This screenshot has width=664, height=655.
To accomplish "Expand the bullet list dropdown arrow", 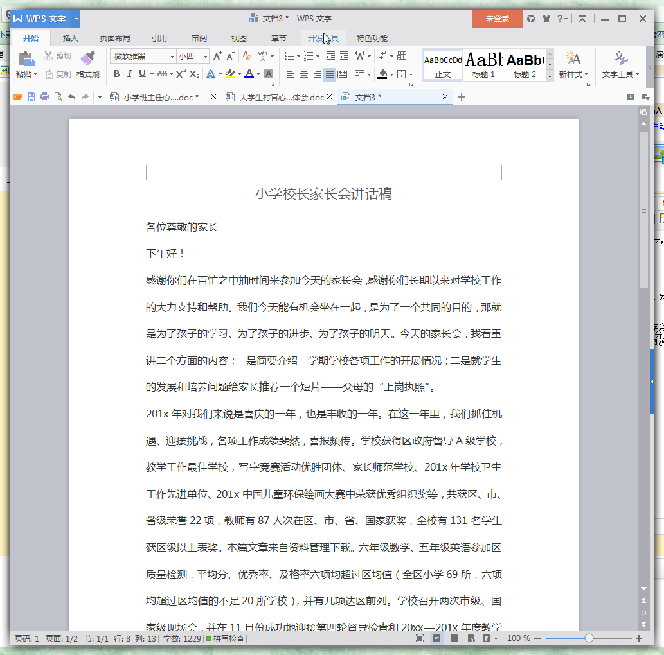I will click(x=298, y=57).
